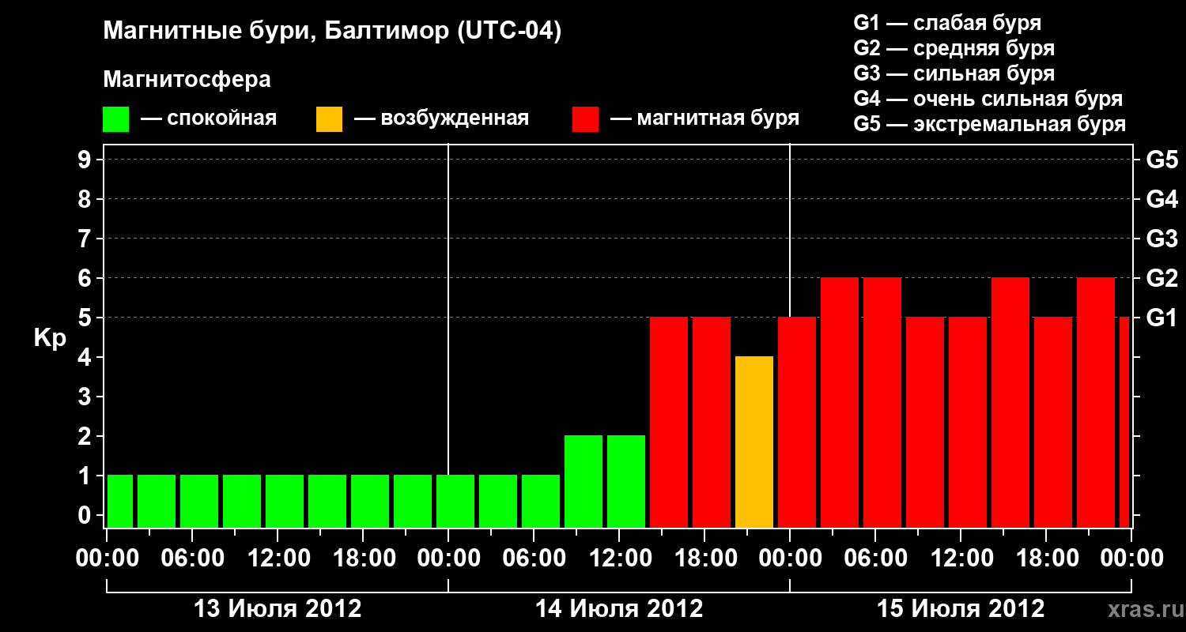Click the Kp axis value 9

(86, 160)
